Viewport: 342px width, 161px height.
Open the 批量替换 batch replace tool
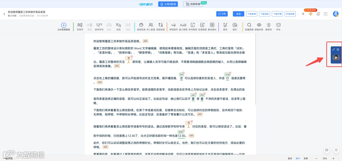coord(249,26)
